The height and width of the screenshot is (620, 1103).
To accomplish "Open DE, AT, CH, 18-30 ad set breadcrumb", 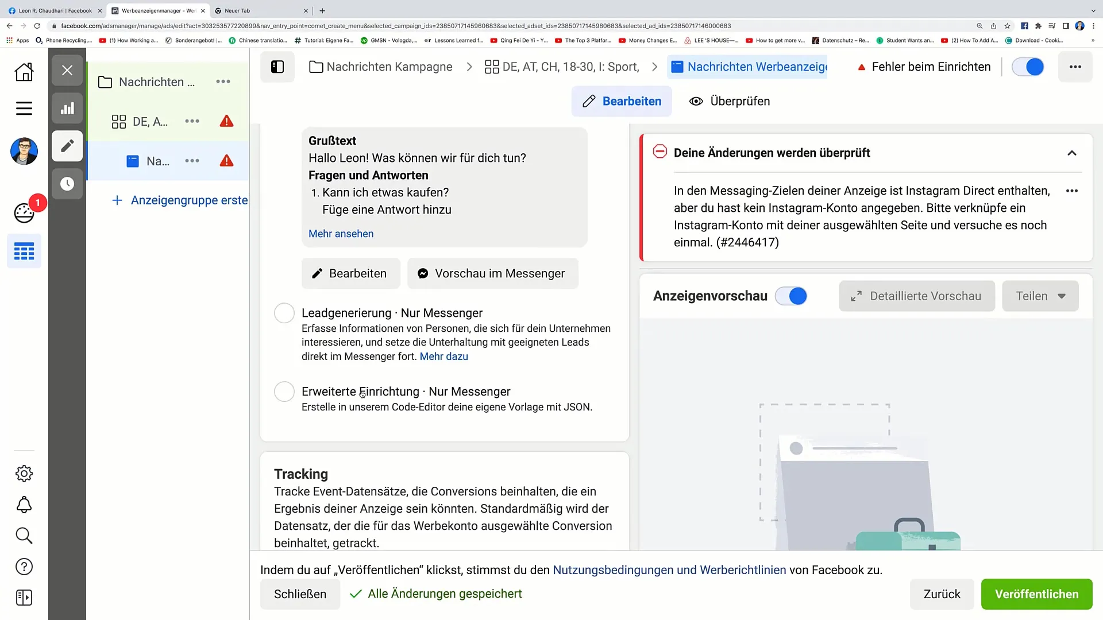I will pyautogui.click(x=562, y=67).
